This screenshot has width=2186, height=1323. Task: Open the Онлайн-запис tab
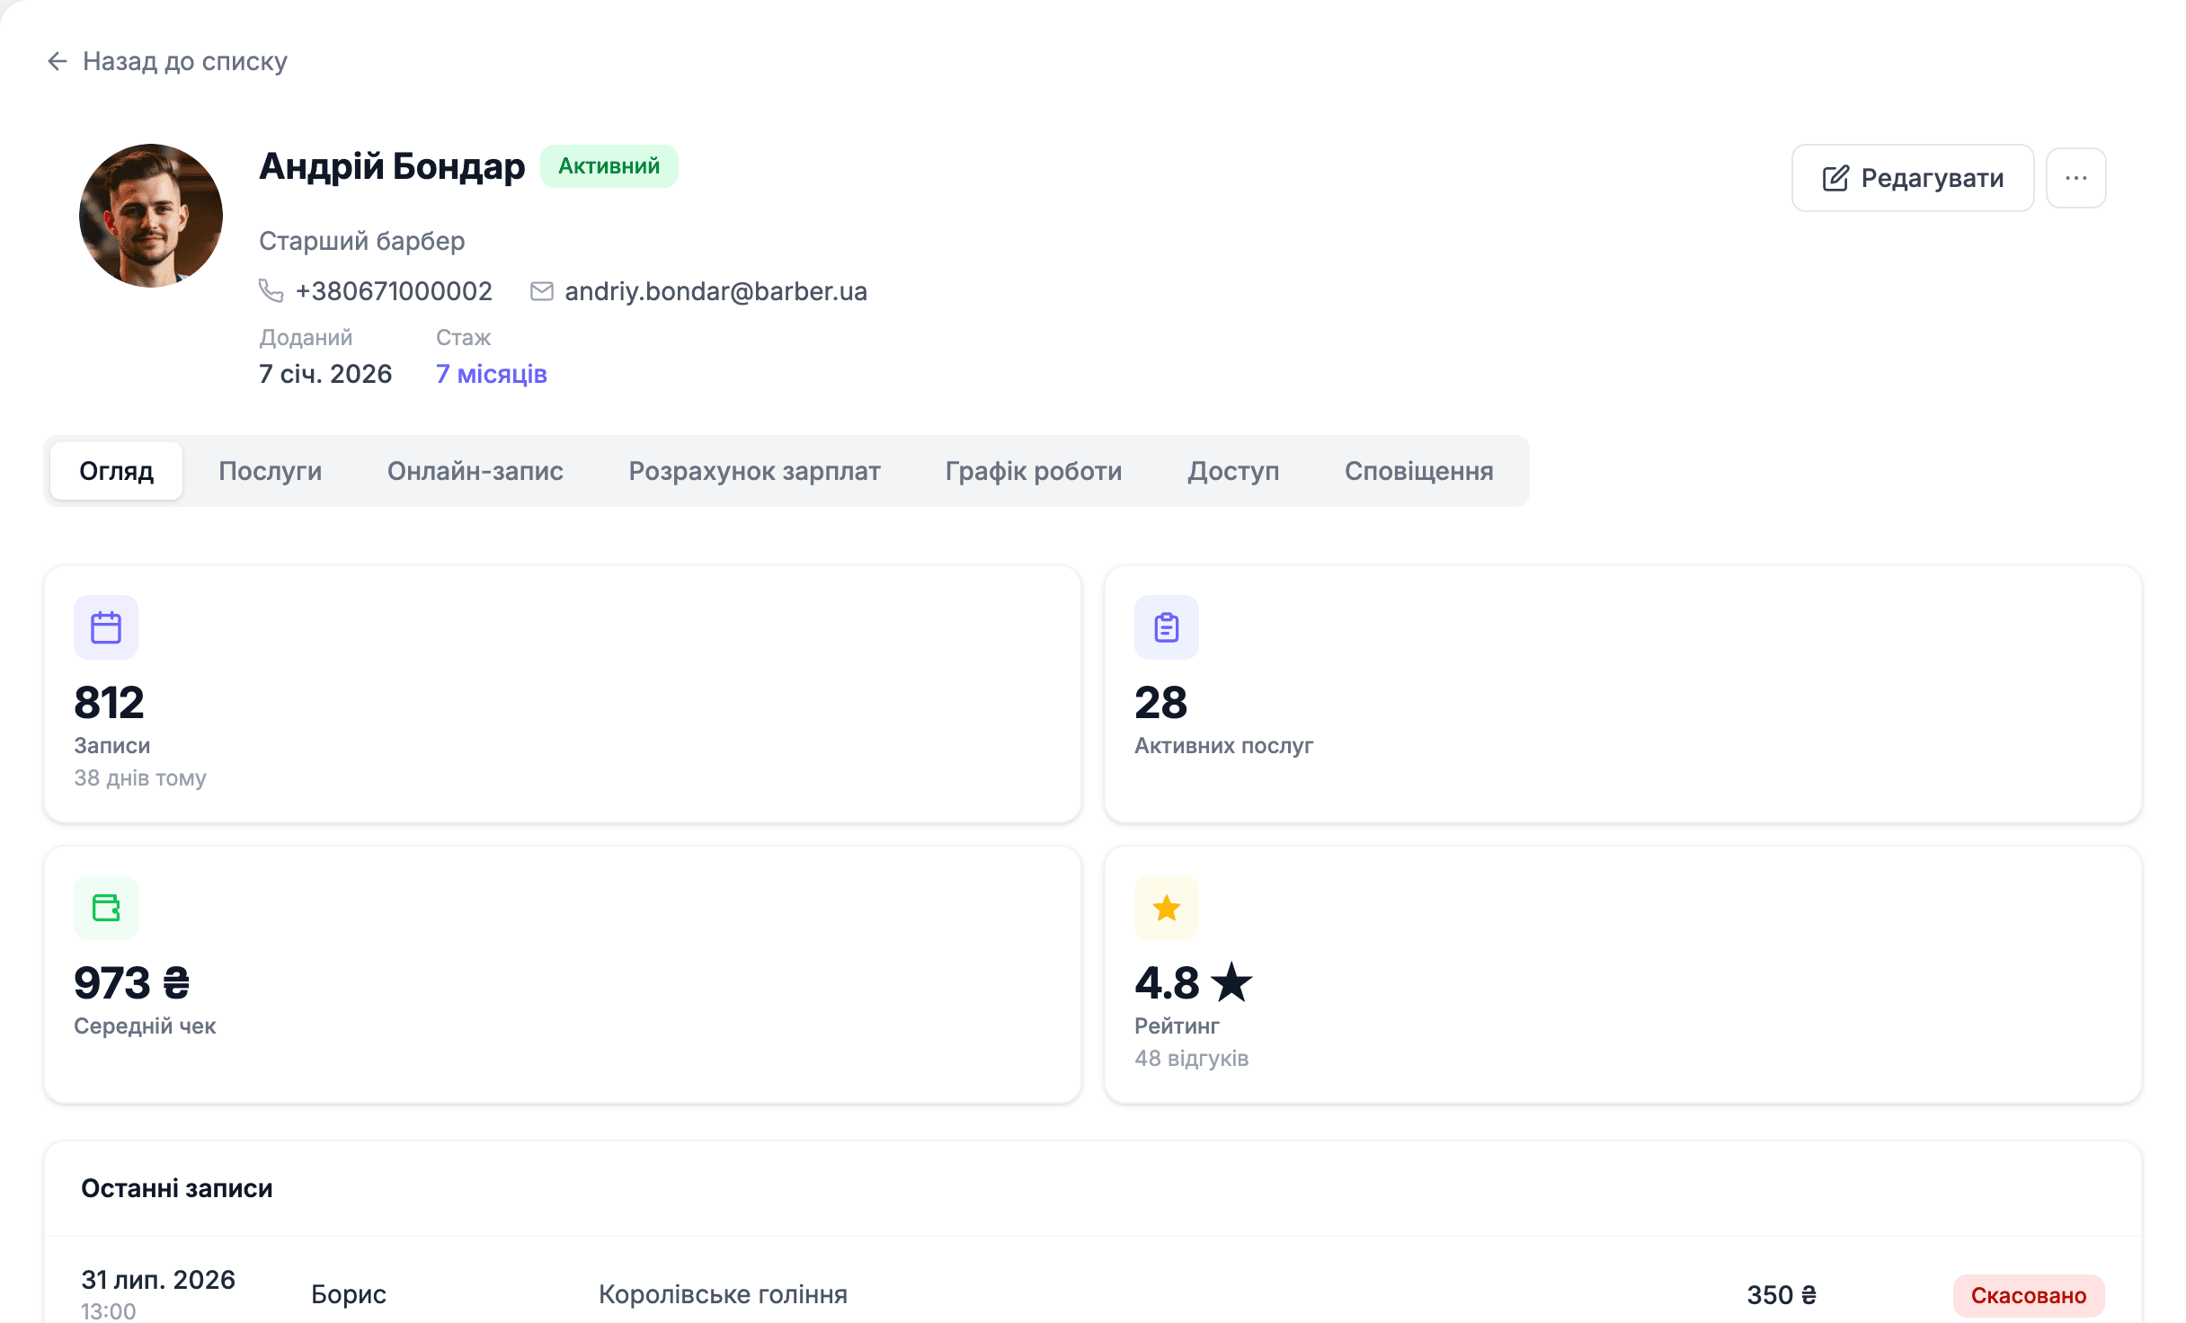(x=475, y=471)
